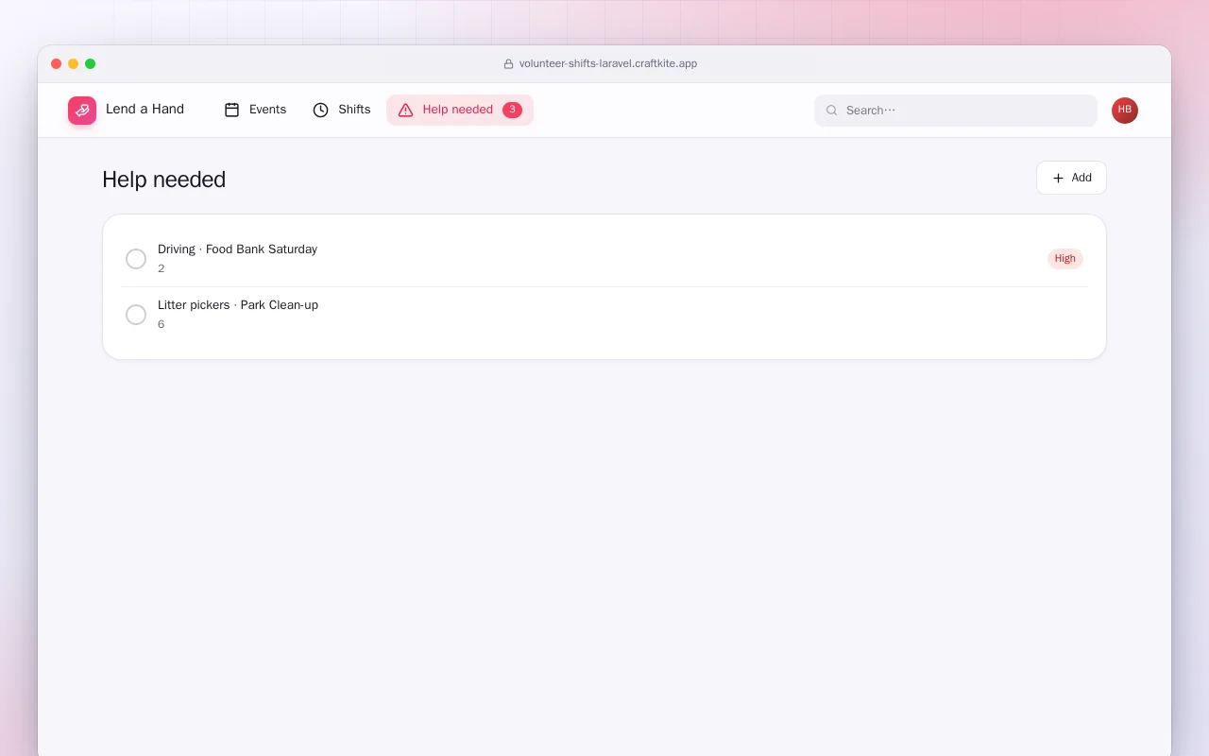Click the badge count 3 on Help needed
The width and height of the screenshot is (1209, 756).
(512, 110)
